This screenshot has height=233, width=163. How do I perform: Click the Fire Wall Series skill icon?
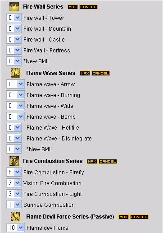coord(14,7)
